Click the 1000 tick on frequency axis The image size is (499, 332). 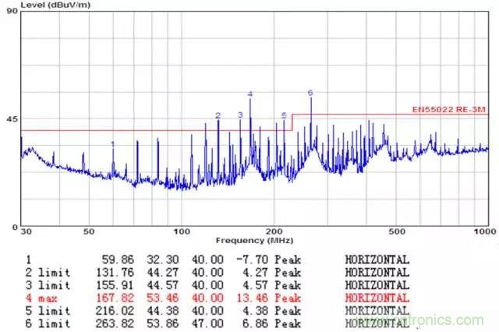(486, 232)
